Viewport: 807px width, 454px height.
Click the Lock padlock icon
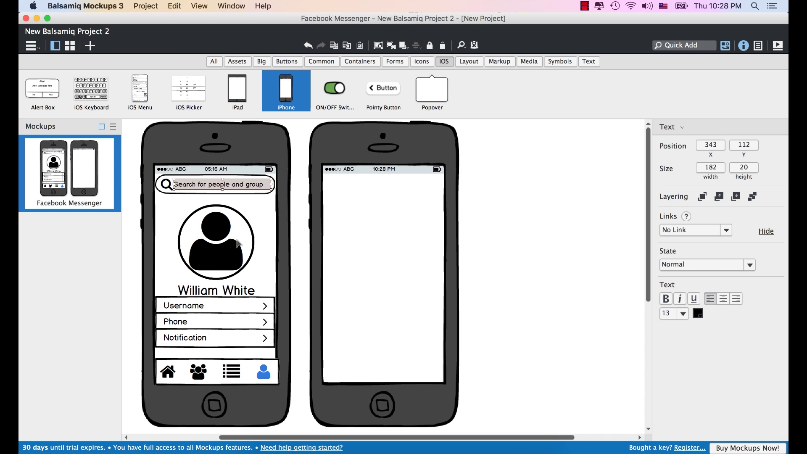[x=430, y=45]
